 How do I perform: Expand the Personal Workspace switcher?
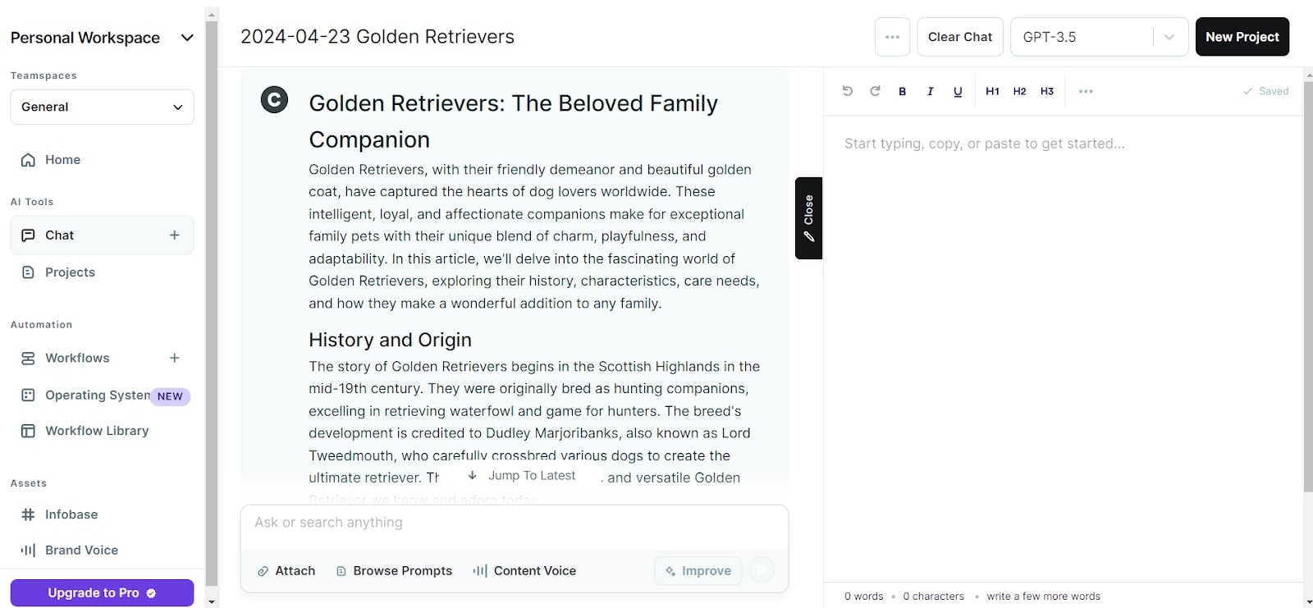(x=187, y=38)
